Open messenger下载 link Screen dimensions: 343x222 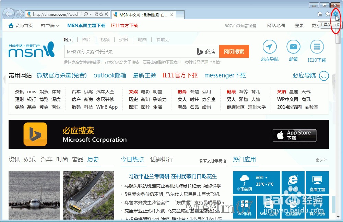click(225, 75)
